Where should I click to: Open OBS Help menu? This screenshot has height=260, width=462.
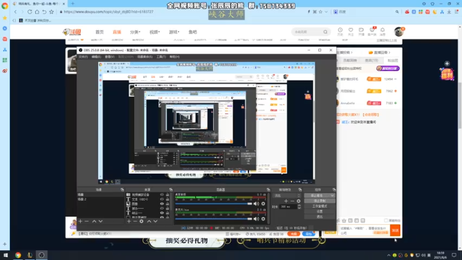174,57
